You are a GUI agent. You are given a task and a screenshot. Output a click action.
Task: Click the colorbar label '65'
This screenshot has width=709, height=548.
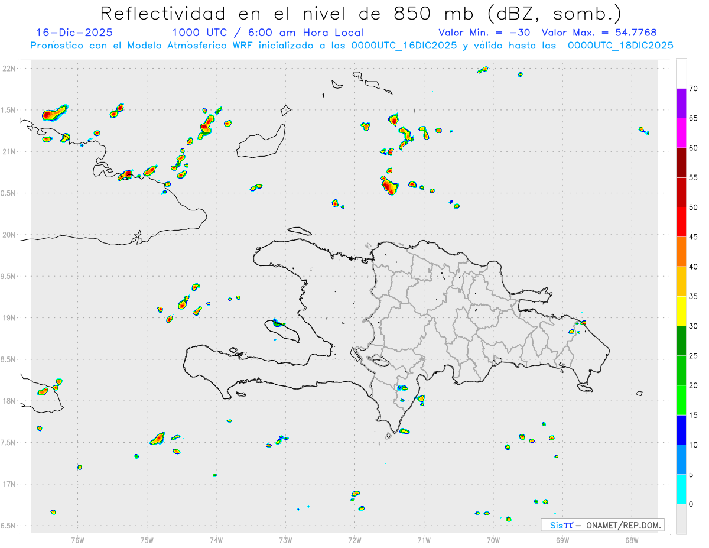click(x=693, y=118)
